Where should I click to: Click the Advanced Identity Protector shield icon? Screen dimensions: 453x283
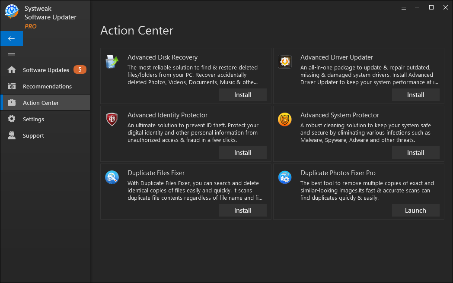coord(112,119)
